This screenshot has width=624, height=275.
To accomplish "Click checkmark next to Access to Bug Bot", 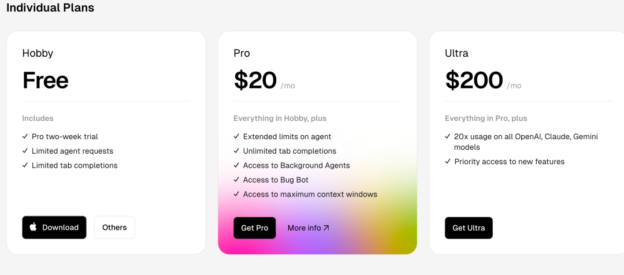I will coord(236,180).
